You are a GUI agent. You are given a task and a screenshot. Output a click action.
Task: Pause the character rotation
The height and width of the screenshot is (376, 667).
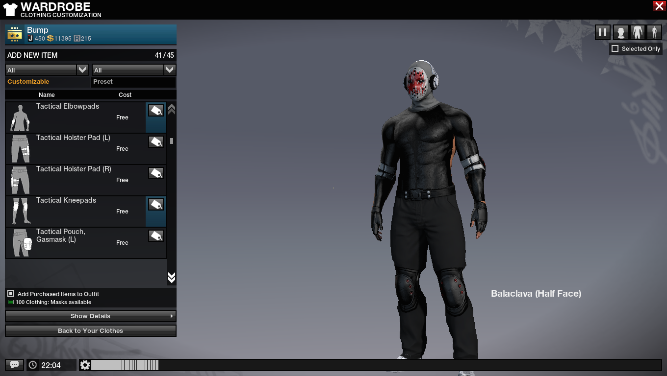(603, 32)
